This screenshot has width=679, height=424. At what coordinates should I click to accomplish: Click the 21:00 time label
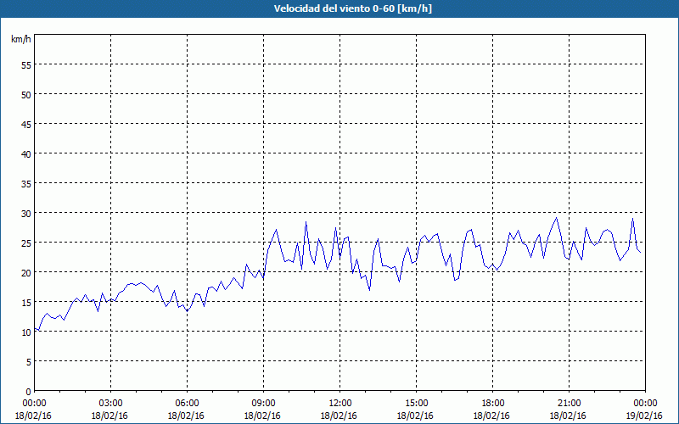tap(569, 404)
